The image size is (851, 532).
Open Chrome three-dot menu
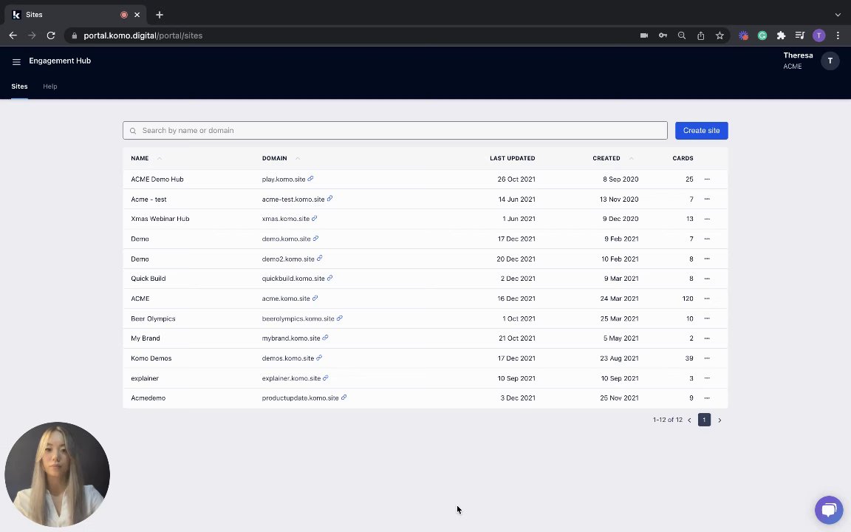tap(838, 35)
